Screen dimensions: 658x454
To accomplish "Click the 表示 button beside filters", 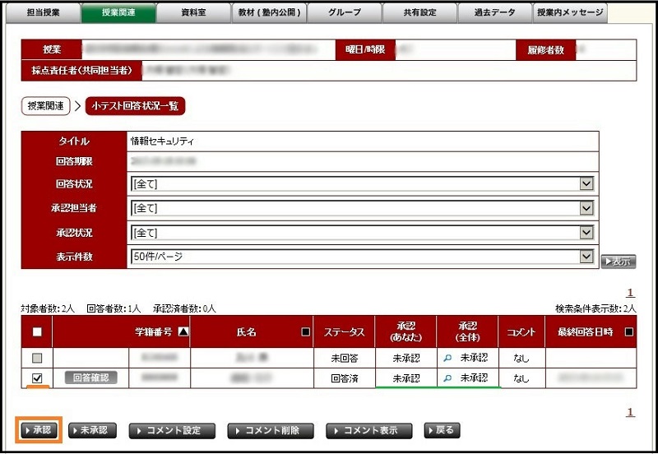I will point(618,262).
